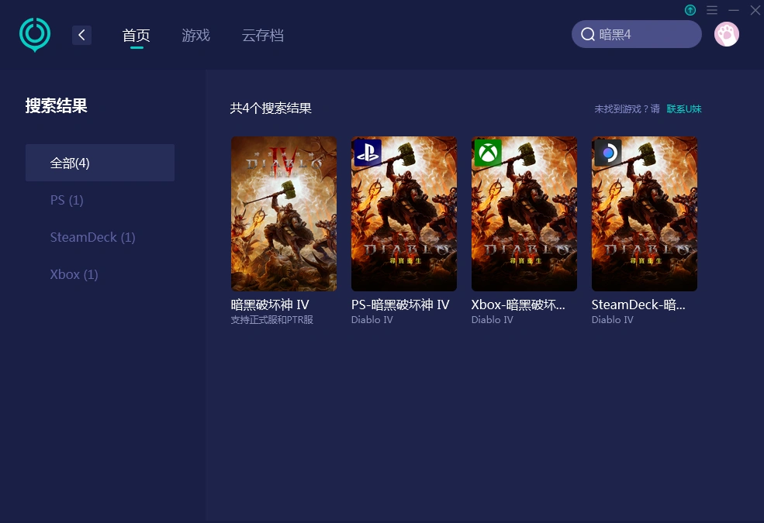Screen dimensions: 764x523
Task: Filter results by Xbox (1)
Action: [x=74, y=274]
